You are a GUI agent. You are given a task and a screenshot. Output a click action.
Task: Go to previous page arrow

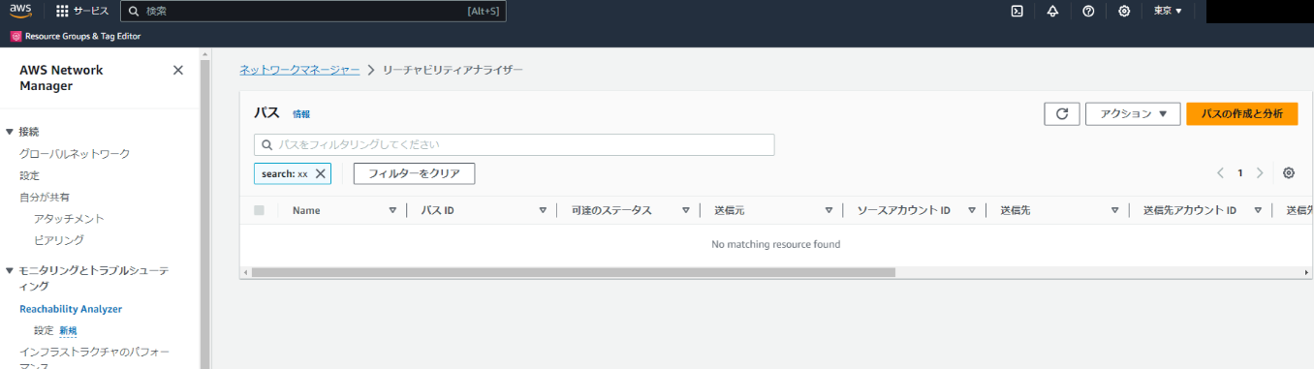coord(1221,173)
